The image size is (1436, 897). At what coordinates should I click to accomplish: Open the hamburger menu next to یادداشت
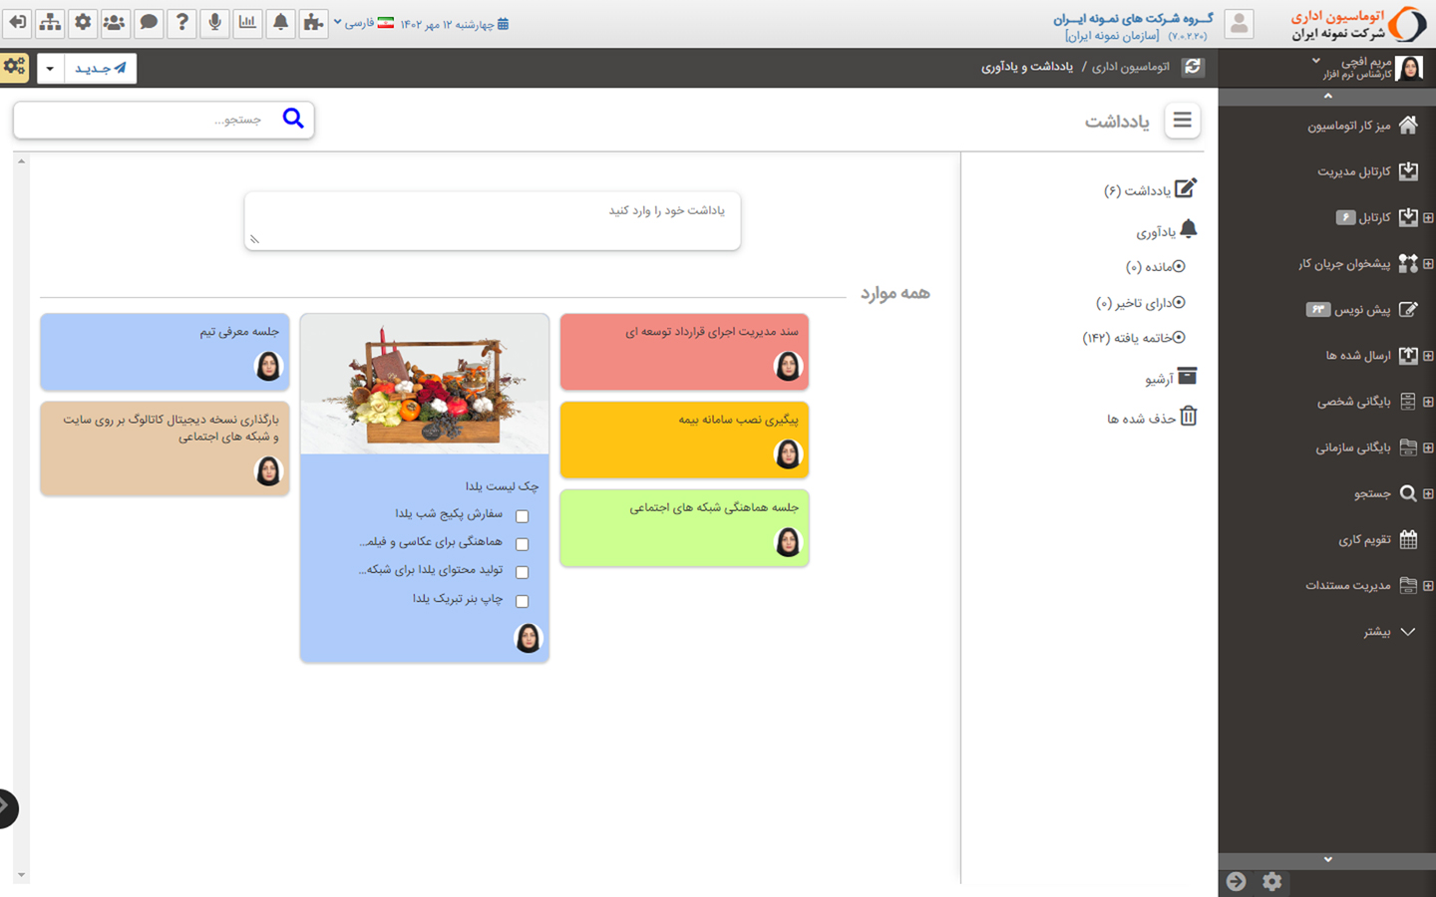[x=1182, y=121]
